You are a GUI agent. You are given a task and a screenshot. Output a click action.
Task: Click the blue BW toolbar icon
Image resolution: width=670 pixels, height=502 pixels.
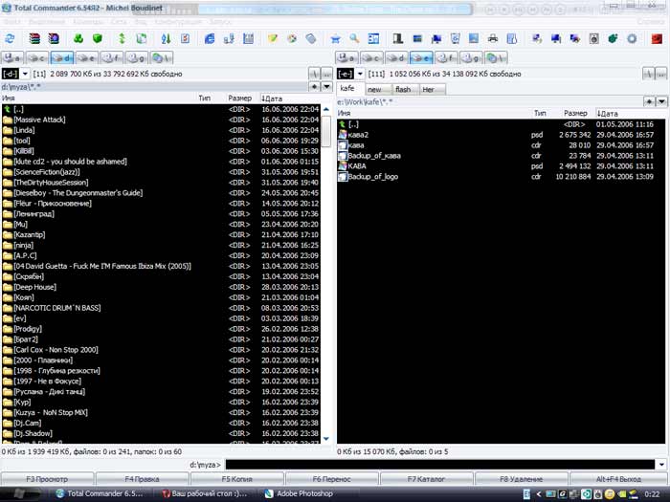tap(373, 39)
